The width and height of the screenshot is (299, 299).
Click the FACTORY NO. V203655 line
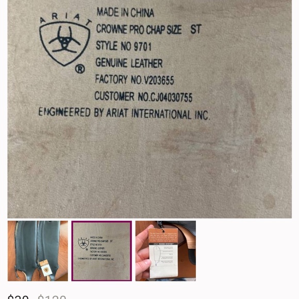135,79
